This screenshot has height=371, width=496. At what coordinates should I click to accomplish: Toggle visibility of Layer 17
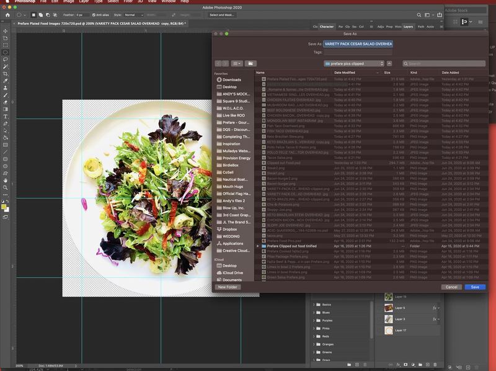(379, 330)
